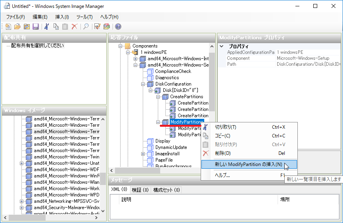Select 削除(D) in the context menu

coord(222,153)
